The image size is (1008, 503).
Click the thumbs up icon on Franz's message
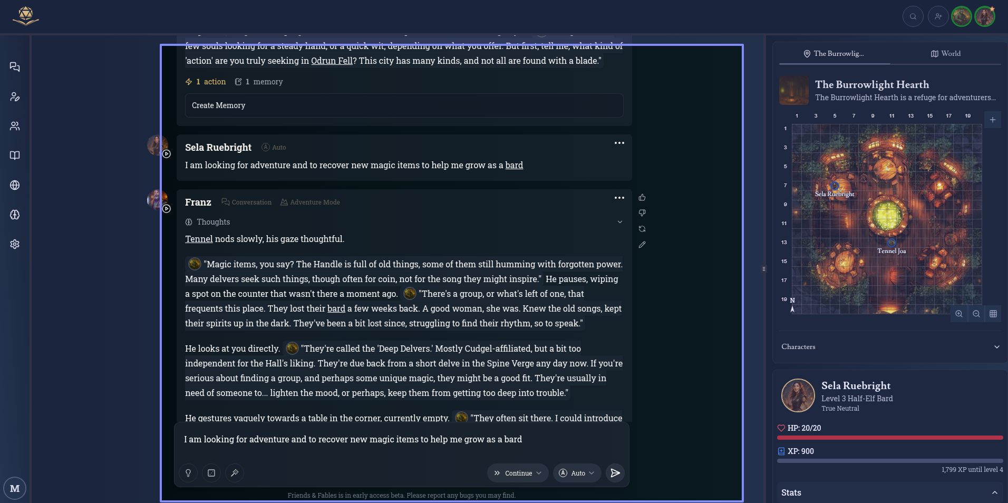click(x=642, y=198)
